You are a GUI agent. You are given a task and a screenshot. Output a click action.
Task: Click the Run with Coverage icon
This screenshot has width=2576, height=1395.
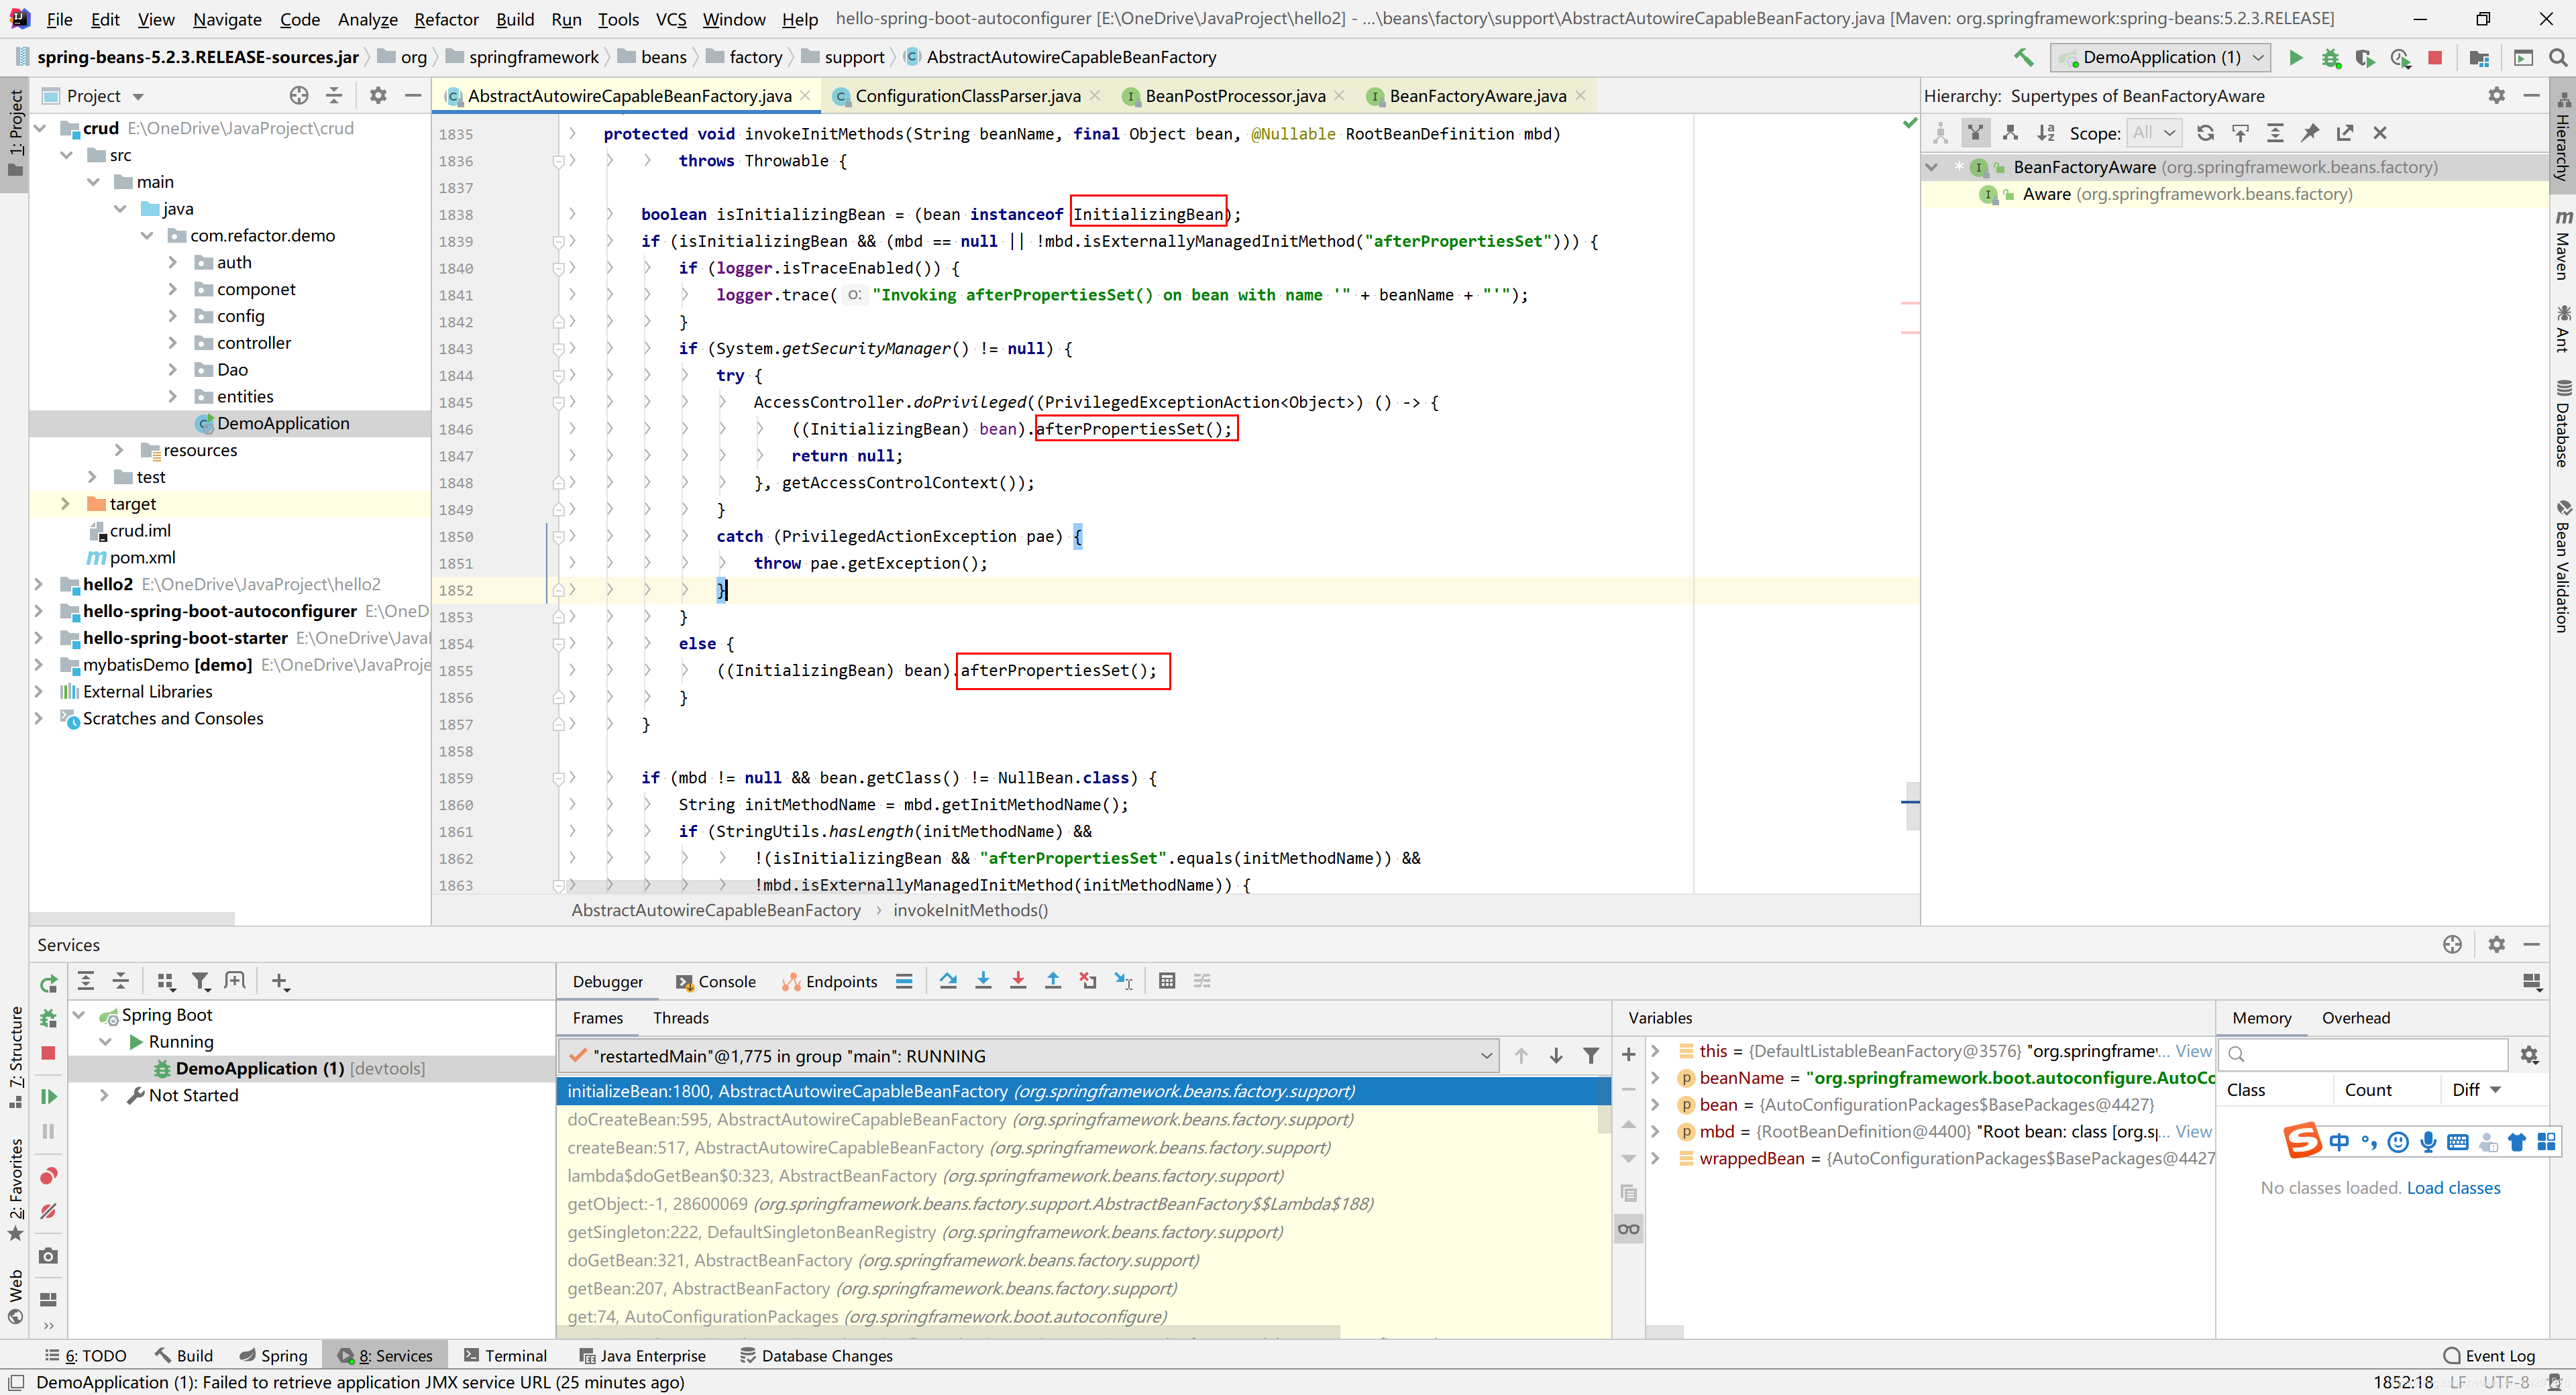coord(2365,57)
